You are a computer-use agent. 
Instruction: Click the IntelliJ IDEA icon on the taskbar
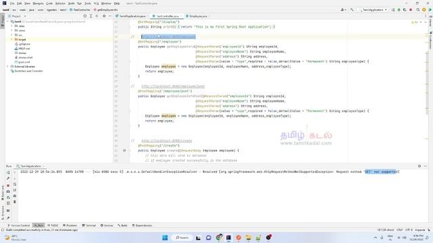point(229,238)
